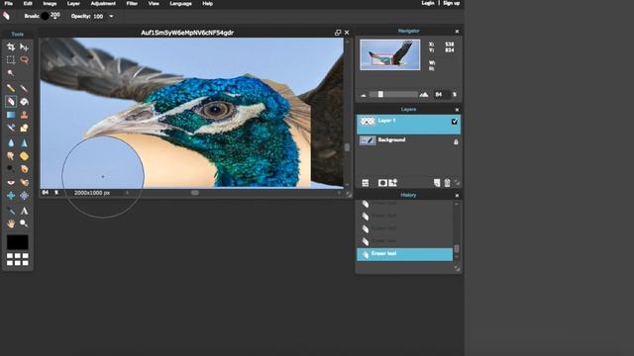Select the Colorpicker tool
This screenshot has width=634, height=356.
tap(11, 211)
